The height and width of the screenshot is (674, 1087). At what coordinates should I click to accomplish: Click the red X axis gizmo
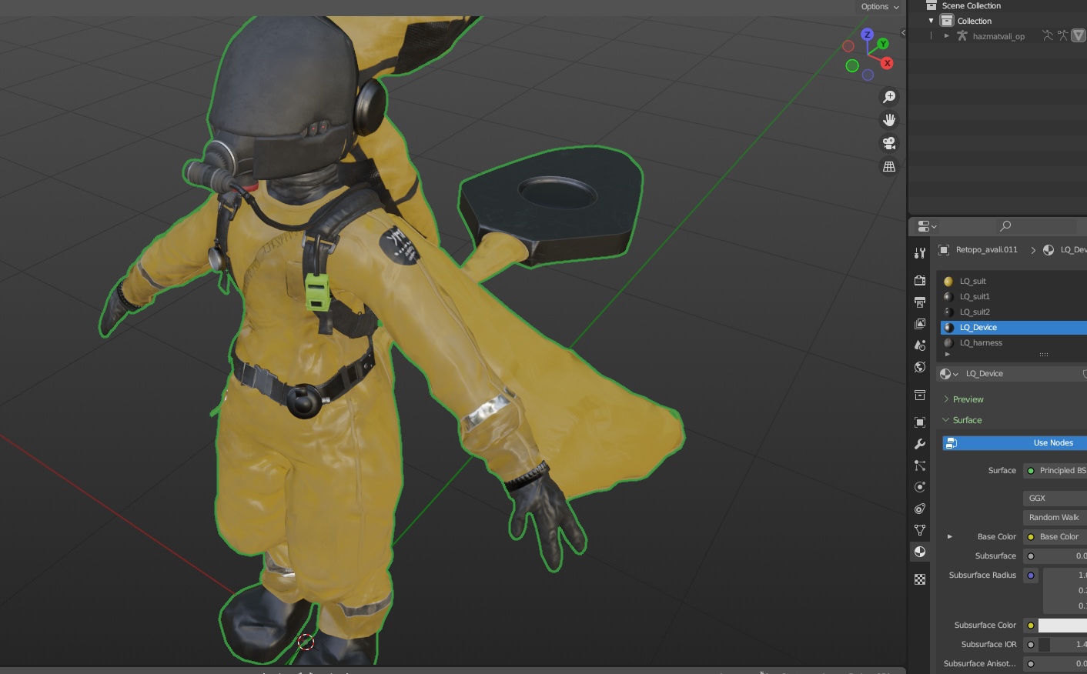887,63
